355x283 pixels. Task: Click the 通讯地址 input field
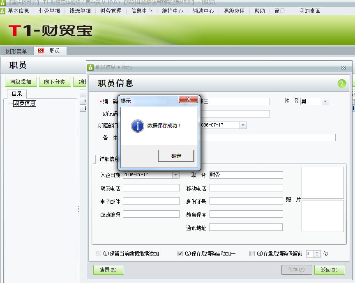[x=246, y=227]
